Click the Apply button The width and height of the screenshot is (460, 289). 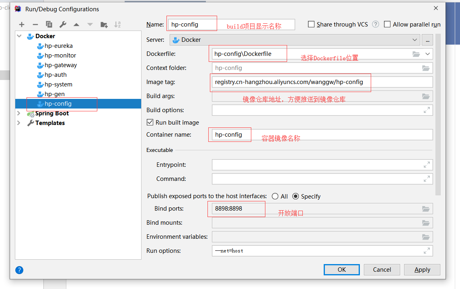coord(422,270)
